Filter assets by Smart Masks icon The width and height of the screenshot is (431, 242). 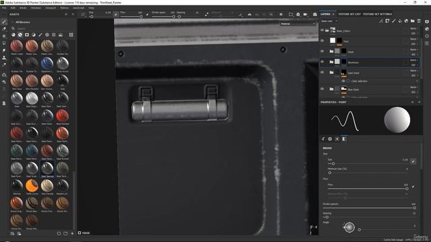point(27,35)
